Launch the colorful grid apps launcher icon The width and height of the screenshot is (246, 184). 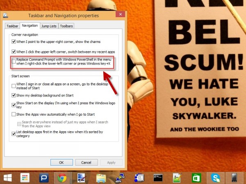coord(25,178)
